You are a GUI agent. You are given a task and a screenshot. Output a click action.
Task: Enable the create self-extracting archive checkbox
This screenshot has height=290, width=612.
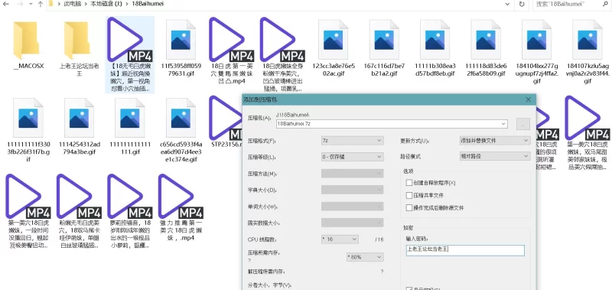(x=409, y=183)
